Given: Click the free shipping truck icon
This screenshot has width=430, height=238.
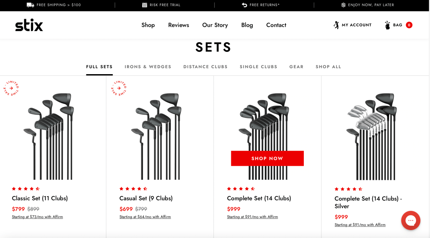Looking at the screenshot, I should pyautogui.click(x=30, y=5).
